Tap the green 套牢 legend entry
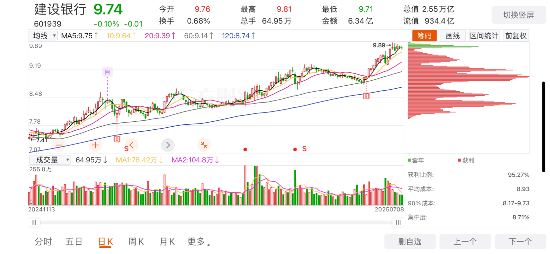 [x=416, y=160]
